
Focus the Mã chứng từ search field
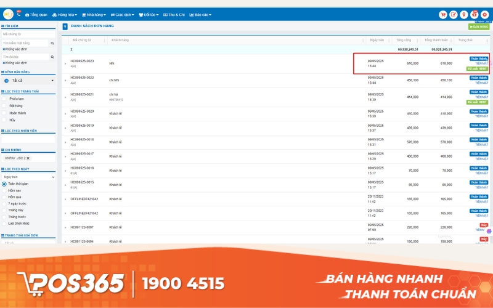[28, 34]
